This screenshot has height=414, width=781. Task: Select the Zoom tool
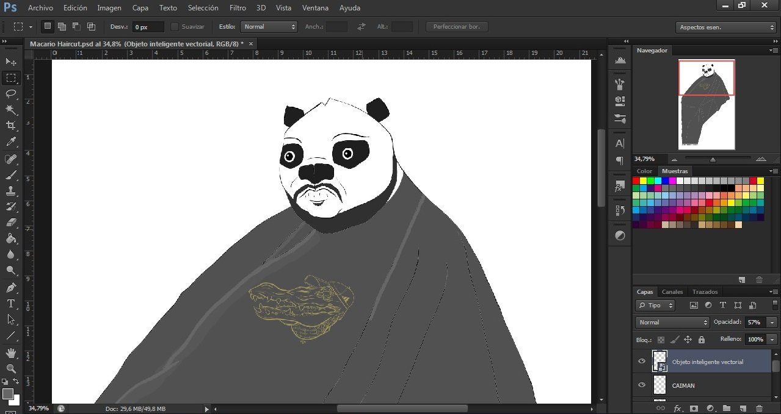11,369
